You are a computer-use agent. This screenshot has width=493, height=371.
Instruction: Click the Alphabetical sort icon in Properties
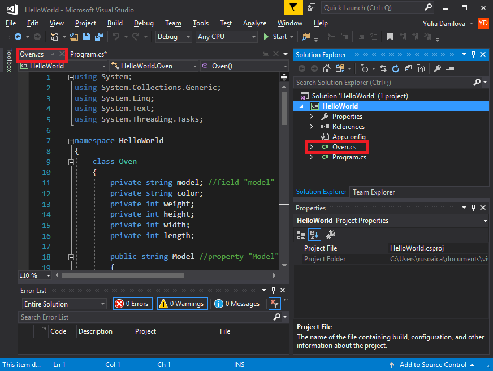314,234
